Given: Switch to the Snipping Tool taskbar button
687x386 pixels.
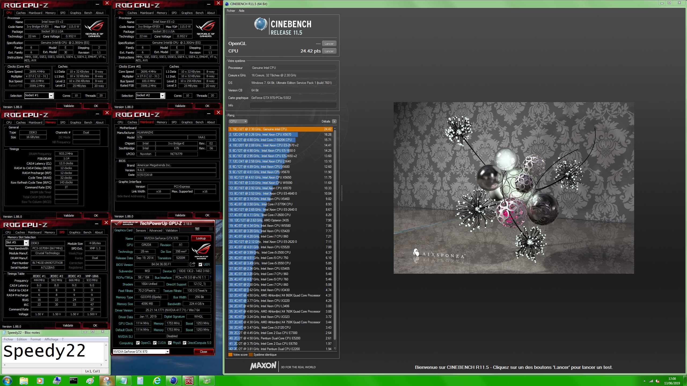Looking at the screenshot, I should click(107, 381).
